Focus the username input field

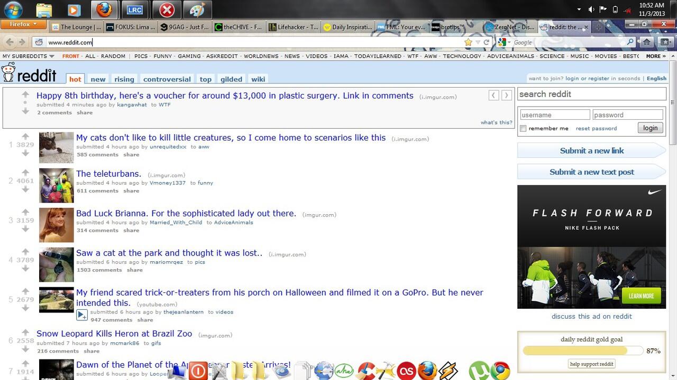pyautogui.click(x=555, y=115)
